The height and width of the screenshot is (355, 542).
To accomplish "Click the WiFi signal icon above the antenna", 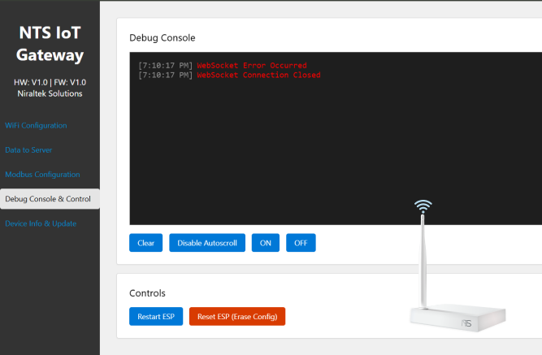I will pos(423,206).
